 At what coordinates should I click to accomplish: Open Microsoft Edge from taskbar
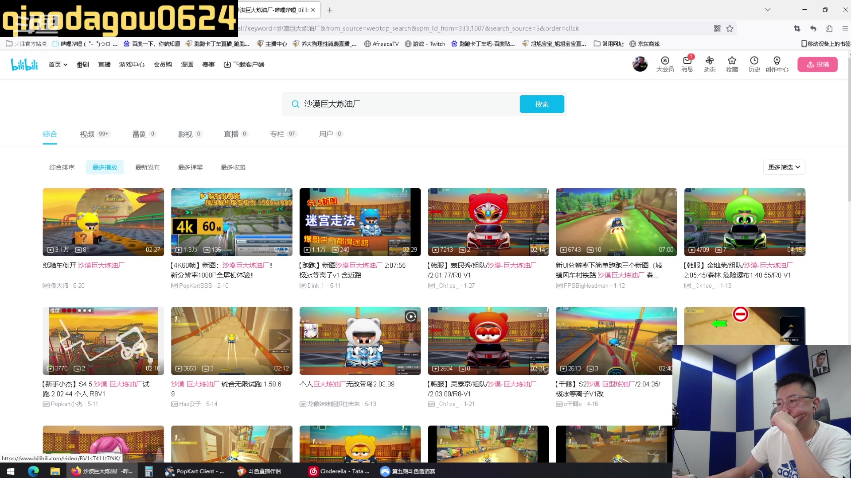[33, 471]
